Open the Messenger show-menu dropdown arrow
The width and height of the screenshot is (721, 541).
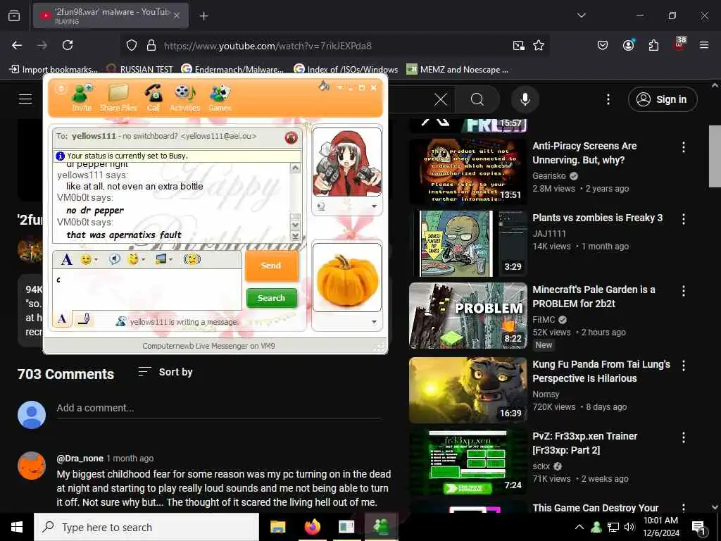[340, 87]
